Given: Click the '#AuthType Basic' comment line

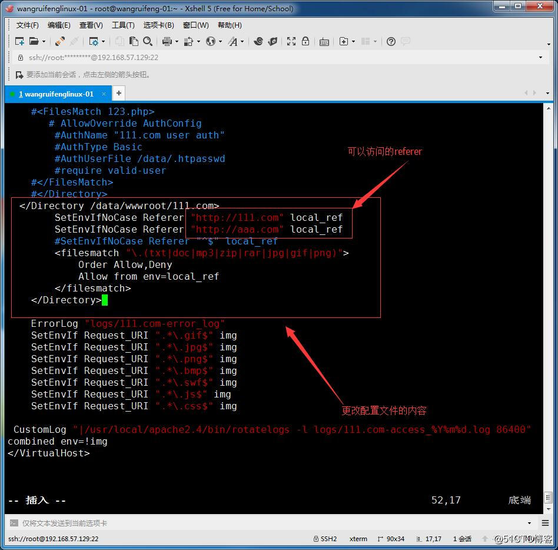Looking at the screenshot, I should pyautogui.click(x=98, y=147).
